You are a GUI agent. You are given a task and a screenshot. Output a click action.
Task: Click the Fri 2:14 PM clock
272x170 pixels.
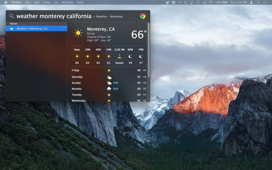239,2
